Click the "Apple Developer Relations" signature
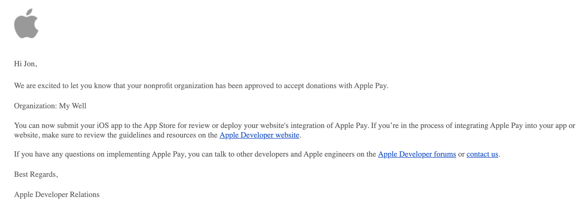The image size is (588, 220). (x=57, y=195)
